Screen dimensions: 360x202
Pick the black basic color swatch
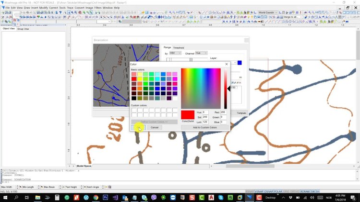coord(134,98)
